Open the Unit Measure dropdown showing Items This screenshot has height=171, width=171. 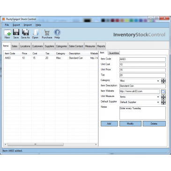point(158,97)
